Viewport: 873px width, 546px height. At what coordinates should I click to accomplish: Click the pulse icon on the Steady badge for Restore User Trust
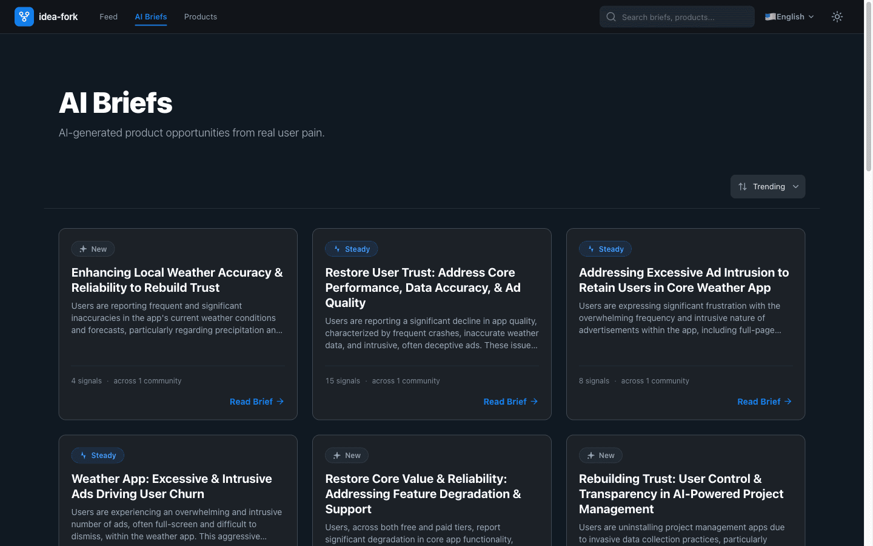coord(336,249)
